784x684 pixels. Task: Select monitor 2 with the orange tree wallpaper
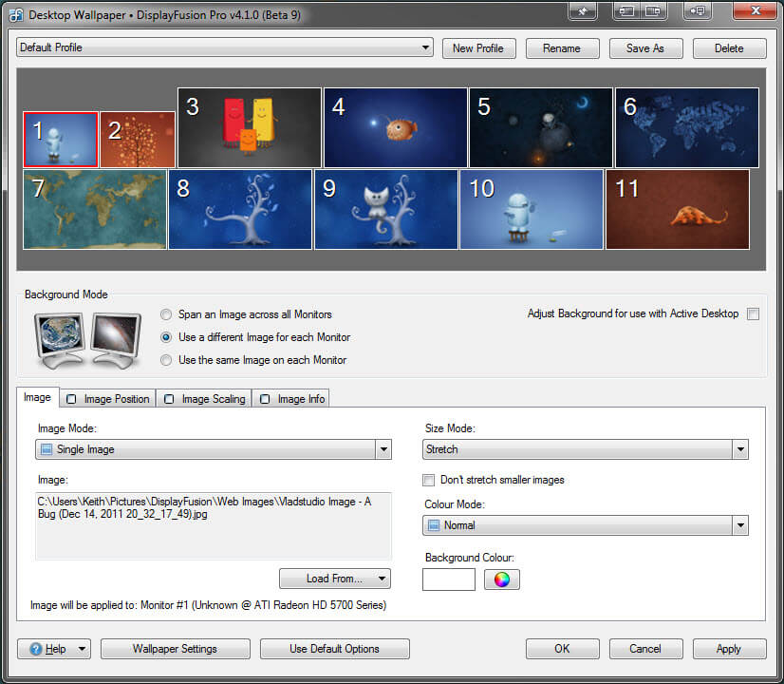point(138,139)
